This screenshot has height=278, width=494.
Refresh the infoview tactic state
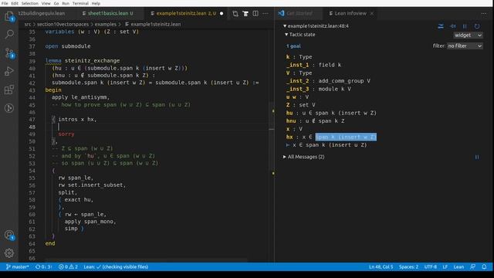pos(477,26)
